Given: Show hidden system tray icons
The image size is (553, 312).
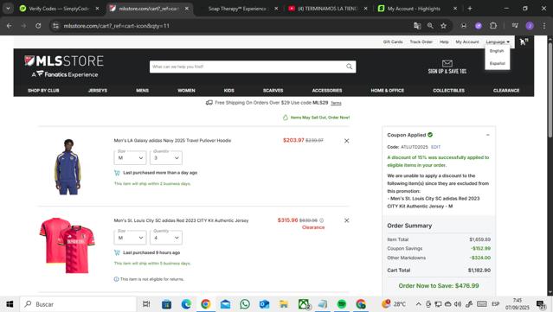Looking at the screenshot, I should coord(418,304).
